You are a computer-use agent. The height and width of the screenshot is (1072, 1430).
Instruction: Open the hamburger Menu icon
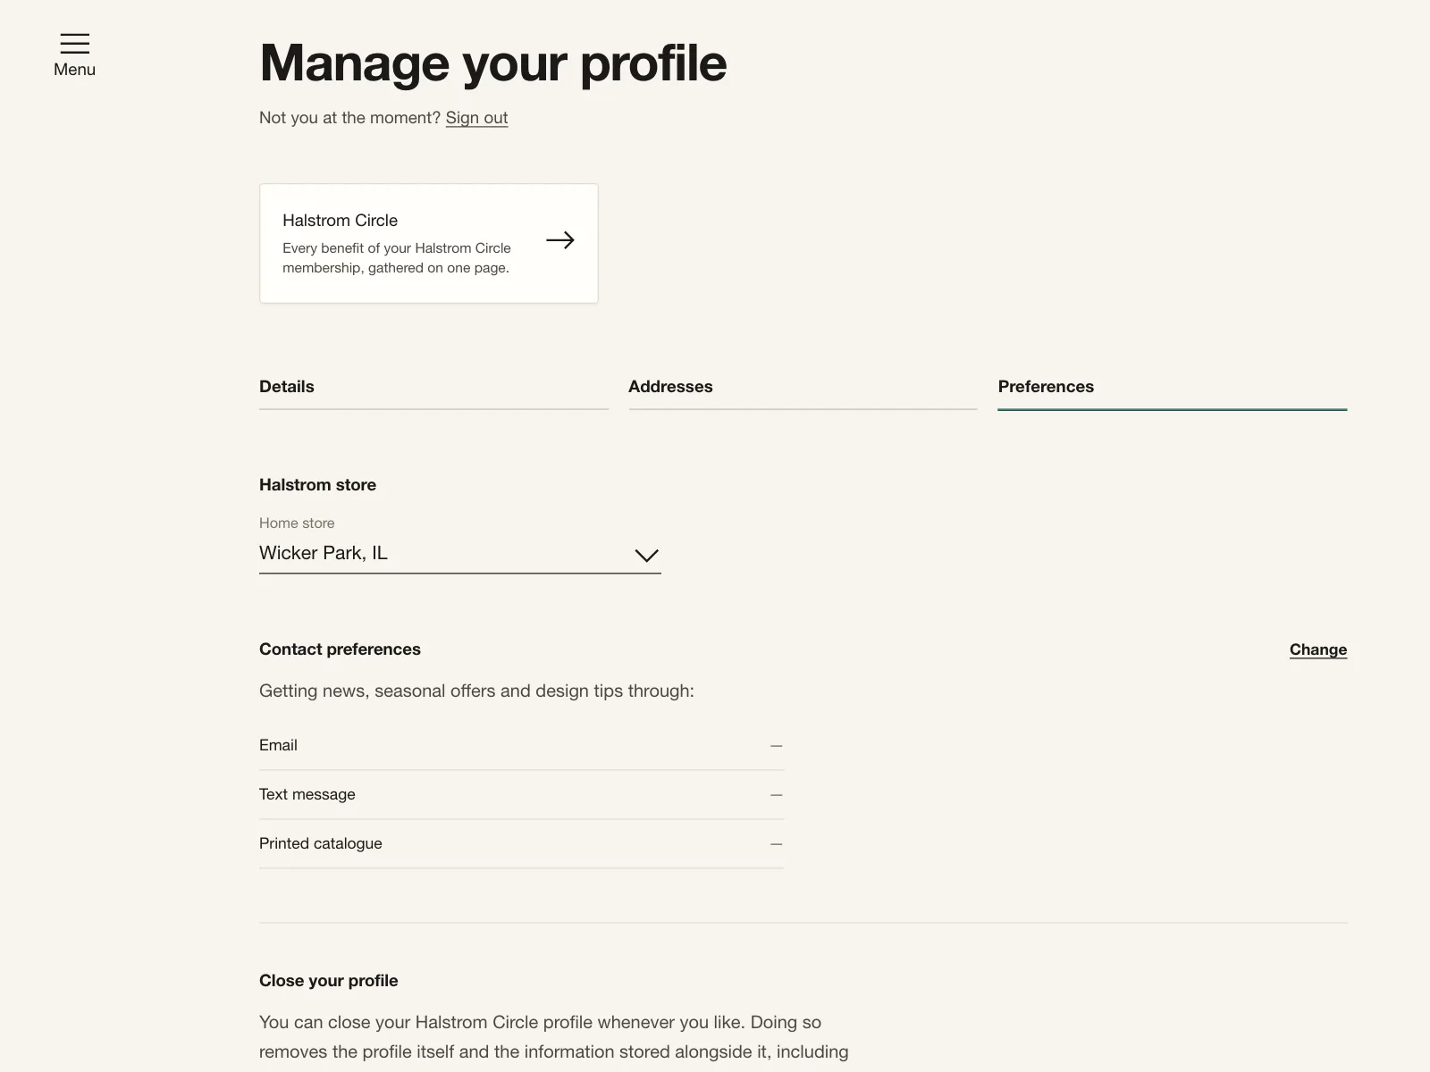pyautogui.click(x=74, y=43)
